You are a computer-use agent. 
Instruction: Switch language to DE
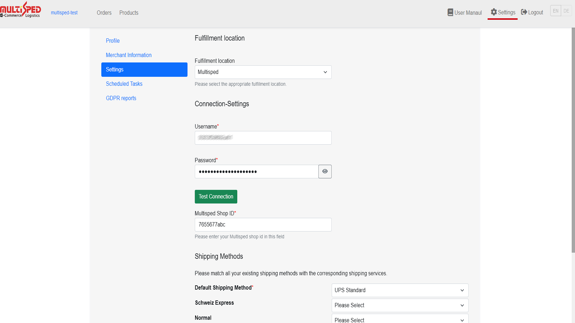pos(566,11)
